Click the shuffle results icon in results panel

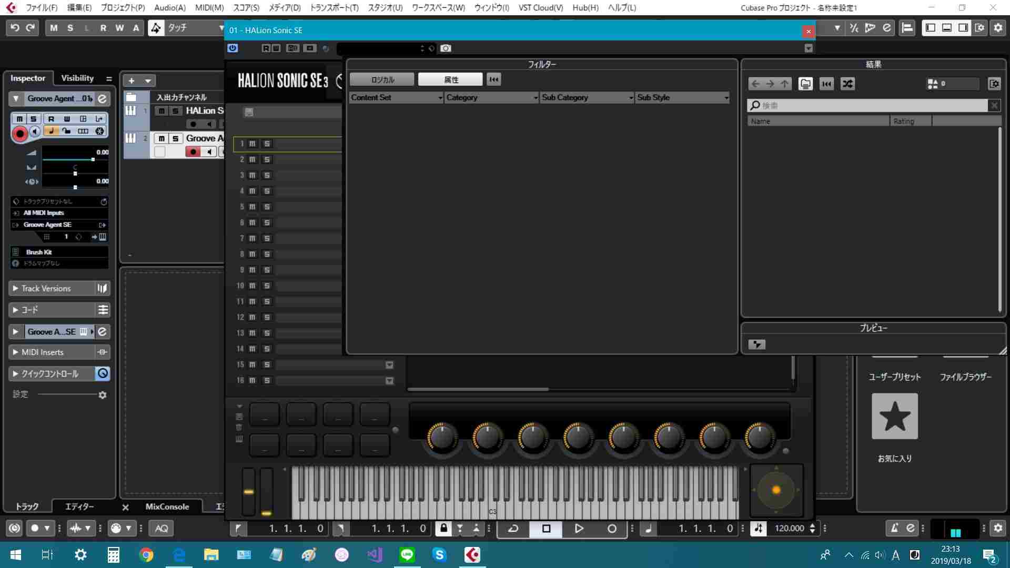pyautogui.click(x=847, y=84)
